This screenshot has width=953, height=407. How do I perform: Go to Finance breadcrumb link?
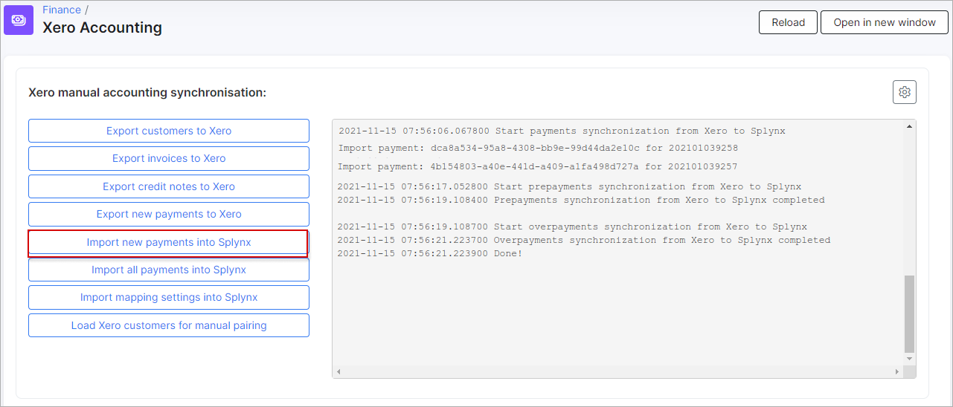[62, 10]
